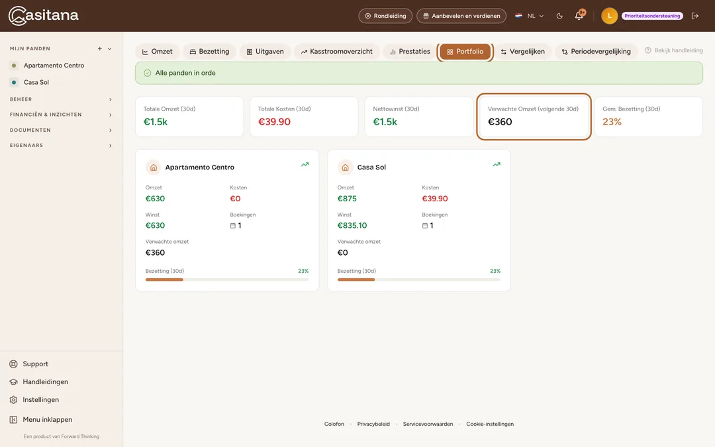
Task: Click Apartamento Centro occupancy progress bar
Action: point(227,279)
